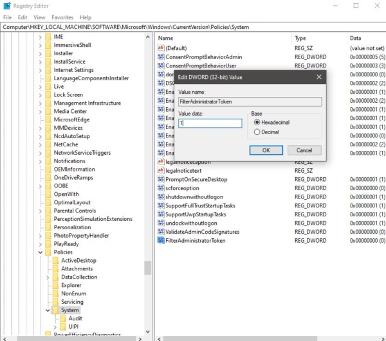
Task: Click the tree pane horizontal scrollbar thumb
Action: 77,339
